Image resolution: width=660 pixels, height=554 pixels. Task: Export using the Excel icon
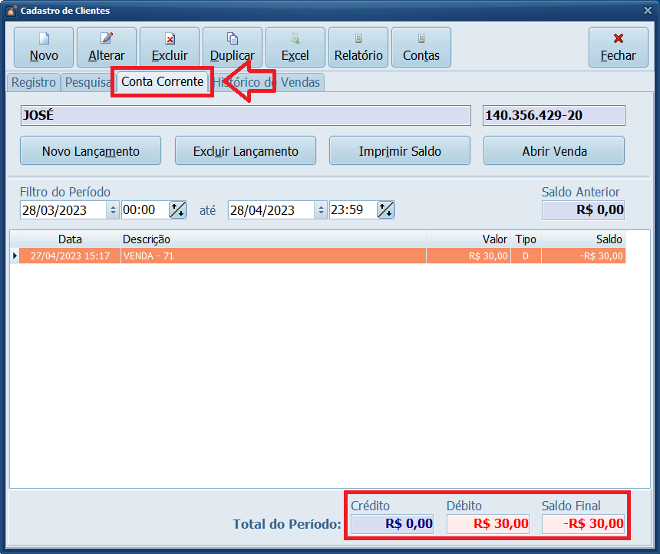click(295, 39)
